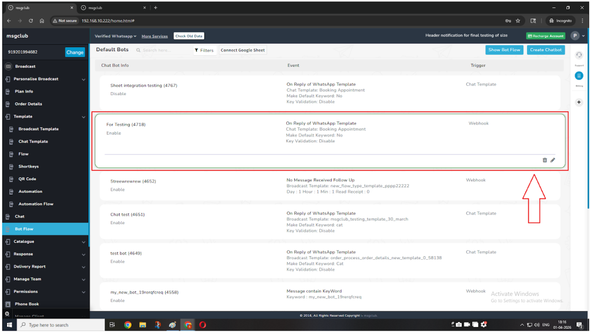Screen dimensions: 591x334
Task: Click the More Services link
Action: click(155, 36)
